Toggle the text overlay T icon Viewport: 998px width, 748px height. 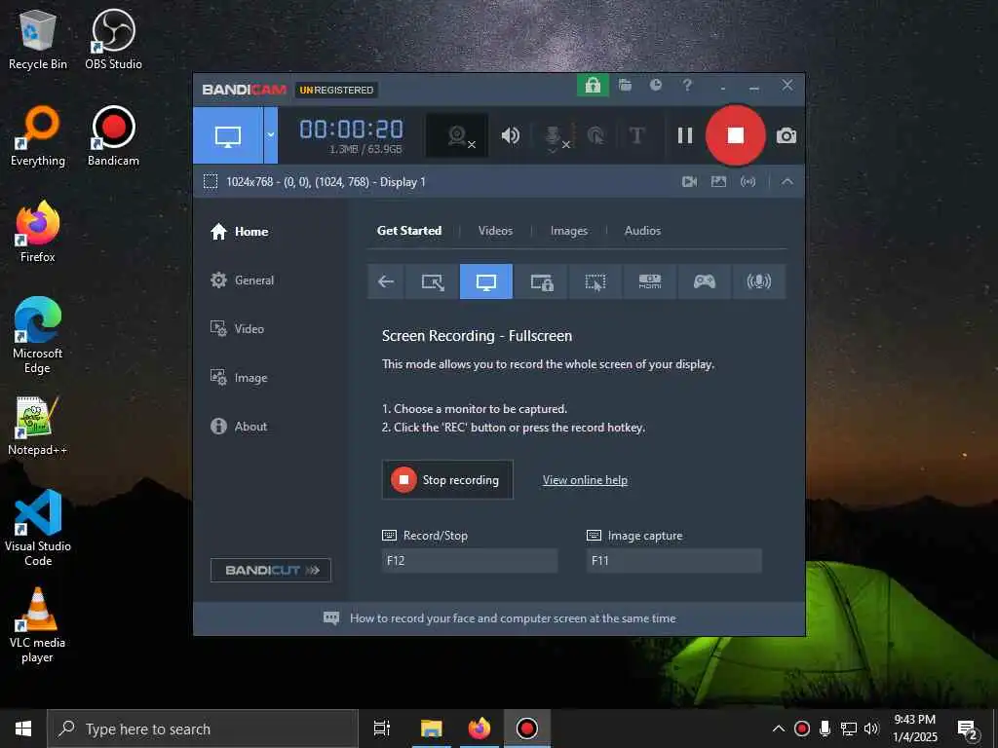coord(636,135)
